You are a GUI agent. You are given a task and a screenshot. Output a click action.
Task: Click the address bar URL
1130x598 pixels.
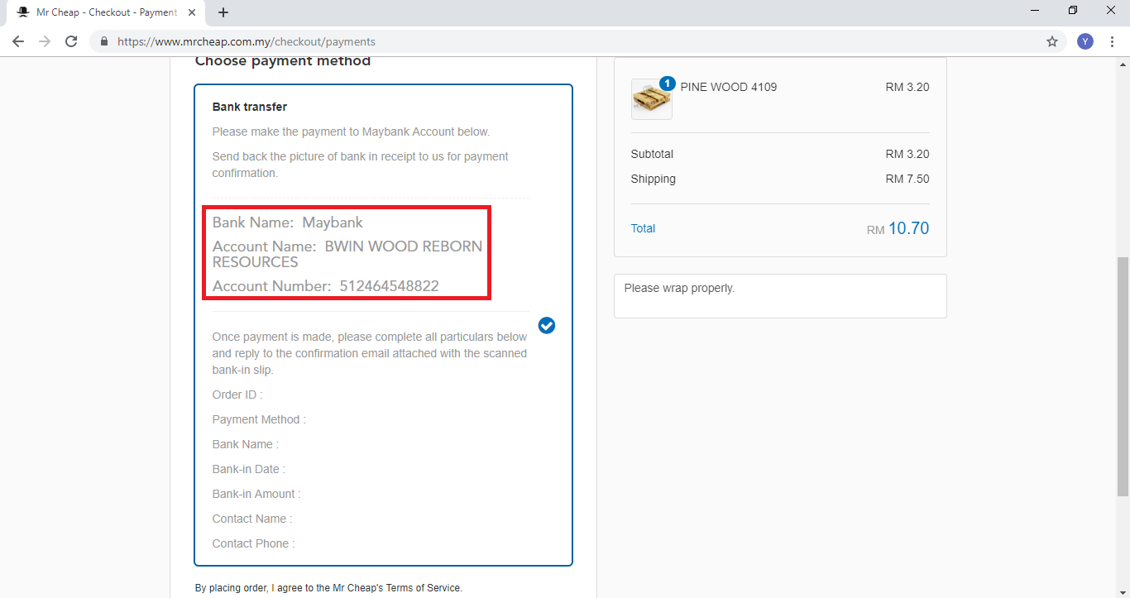247,41
